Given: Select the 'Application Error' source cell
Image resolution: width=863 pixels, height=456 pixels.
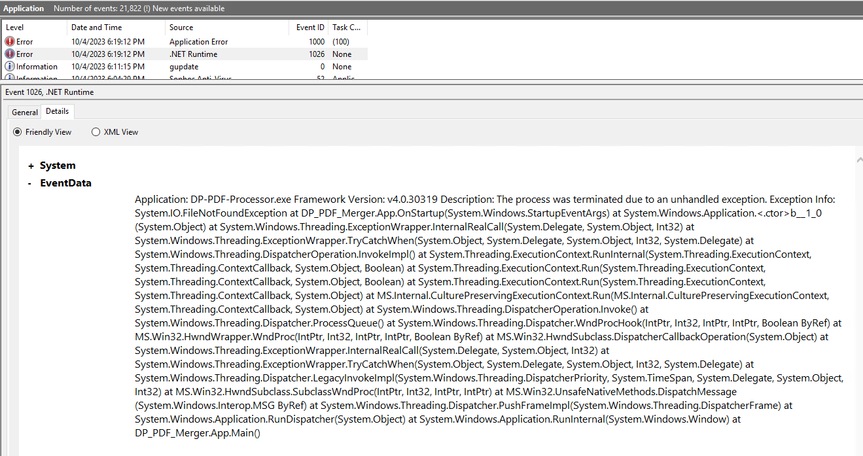Looking at the screenshot, I should coord(199,42).
